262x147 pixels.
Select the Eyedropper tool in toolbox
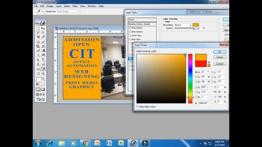pos(43,69)
